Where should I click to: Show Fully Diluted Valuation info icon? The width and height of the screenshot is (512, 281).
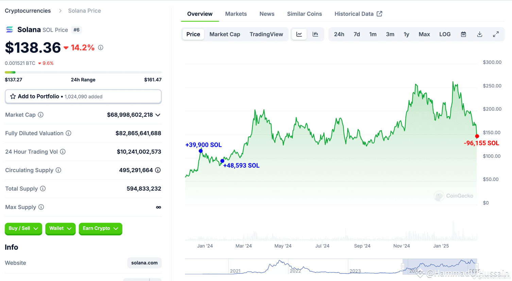pos(68,133)
